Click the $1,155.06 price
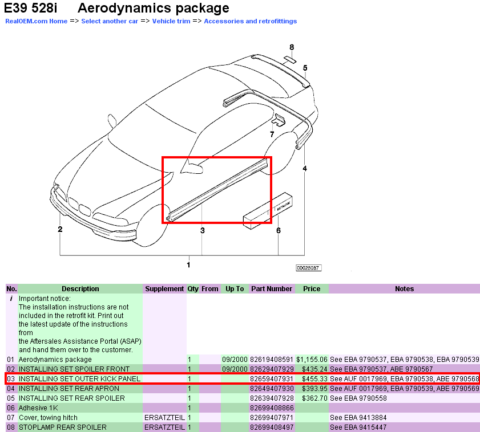The height and width of the screenshot is (432, 480). [312, 360]
